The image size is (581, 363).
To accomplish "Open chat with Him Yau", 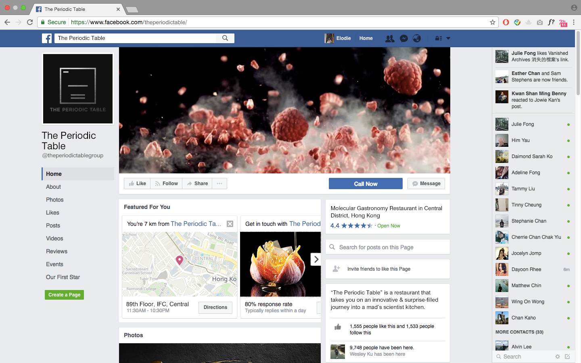I will pos(533,140).
